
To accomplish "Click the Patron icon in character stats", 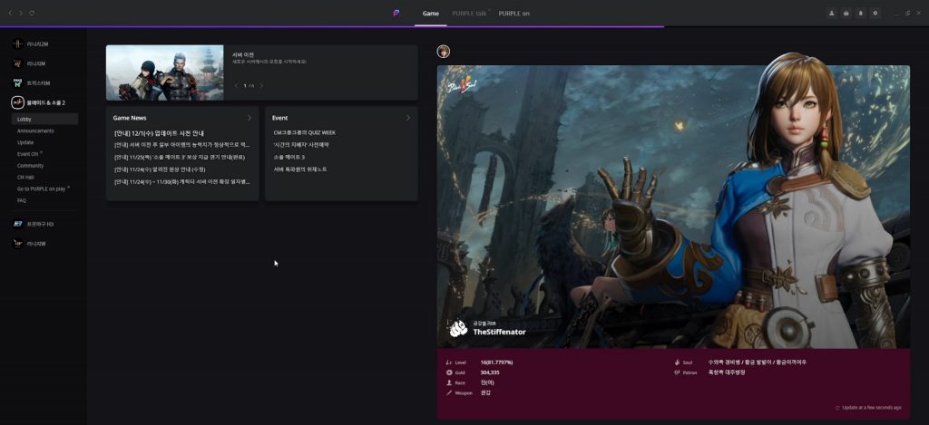I will coord(677,373).
